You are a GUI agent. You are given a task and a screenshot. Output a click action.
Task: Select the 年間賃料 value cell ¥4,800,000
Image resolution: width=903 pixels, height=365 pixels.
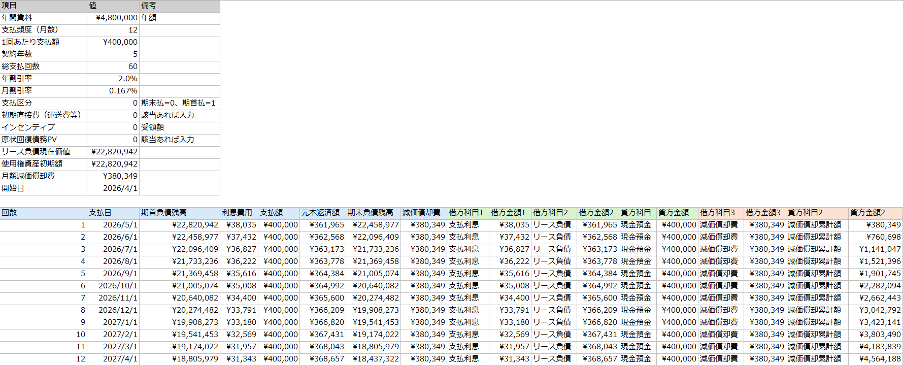coord(113,18)
